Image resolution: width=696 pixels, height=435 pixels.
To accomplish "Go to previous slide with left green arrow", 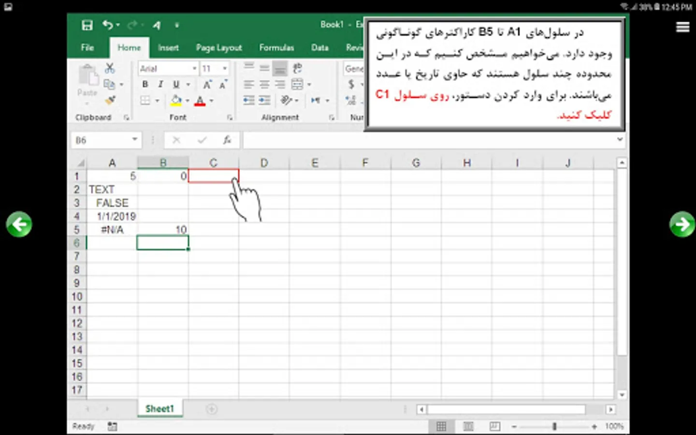I will click(19, 224).
